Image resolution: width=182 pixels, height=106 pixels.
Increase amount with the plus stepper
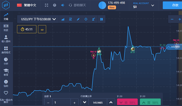pos(74,103)
